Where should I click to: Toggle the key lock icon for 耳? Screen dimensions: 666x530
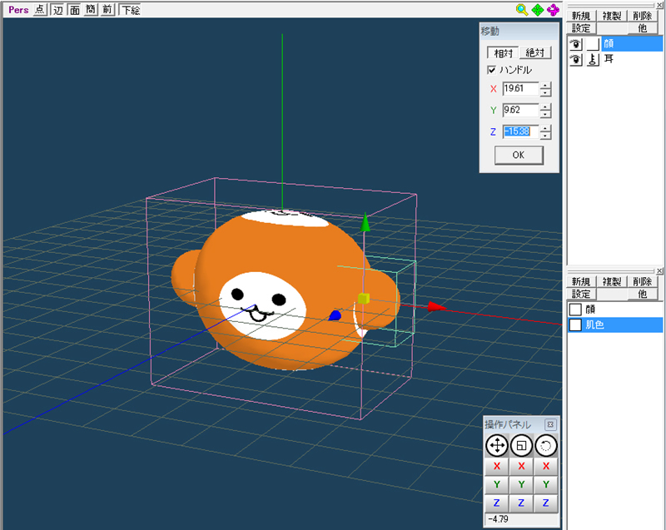coord(593,59)
